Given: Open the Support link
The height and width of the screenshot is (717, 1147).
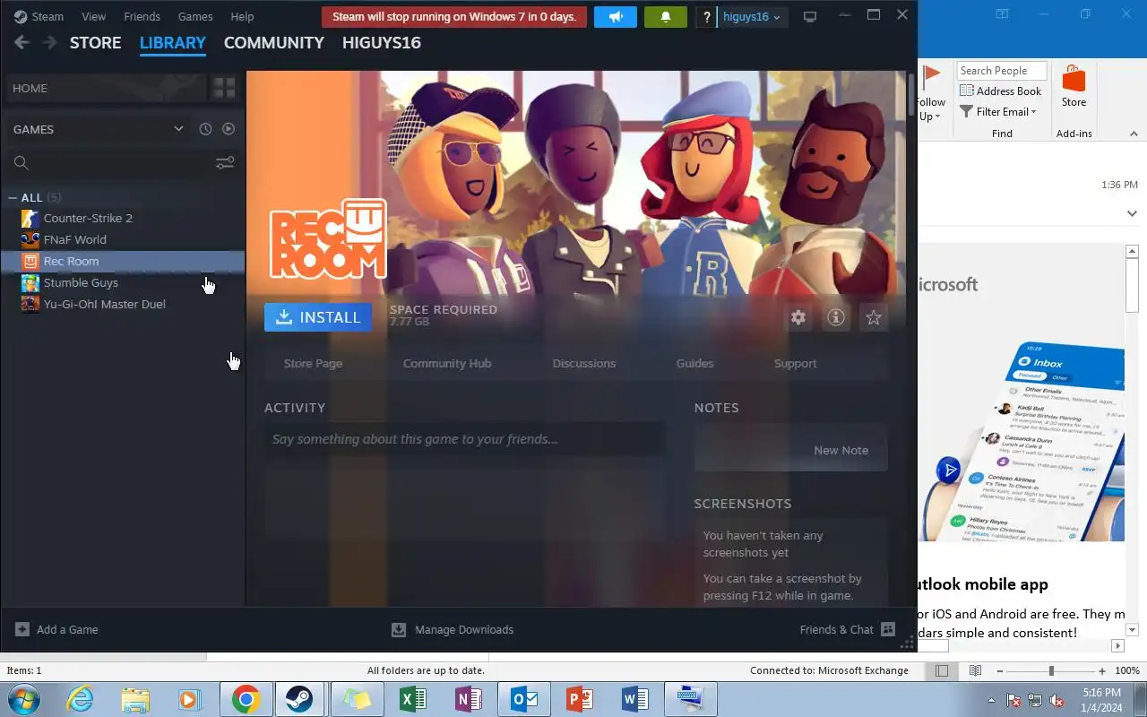Looking at the screenshot, I should 796,363.
